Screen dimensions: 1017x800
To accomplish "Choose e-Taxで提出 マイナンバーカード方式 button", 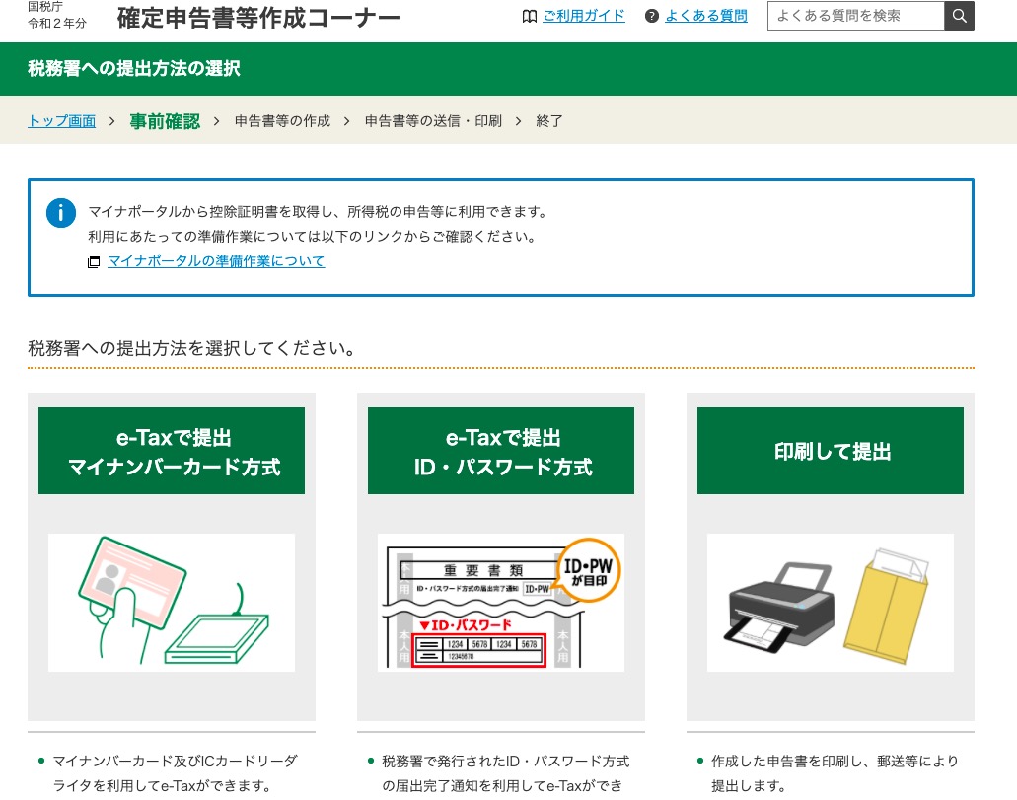I will pyautogui.click(x=172, y=451).
